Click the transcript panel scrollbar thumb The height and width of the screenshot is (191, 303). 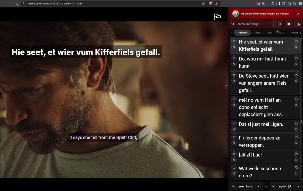[x=302, y=122]
